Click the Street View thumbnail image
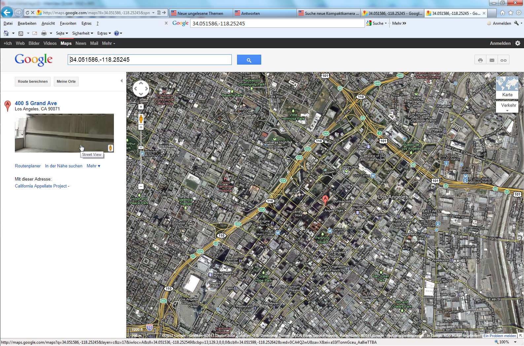The width and height of the screenshot is (524, 346). (x=64, y=133)
